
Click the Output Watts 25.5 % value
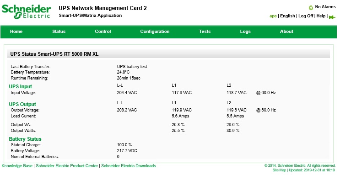pyautogui.click(x=178, y=131)
